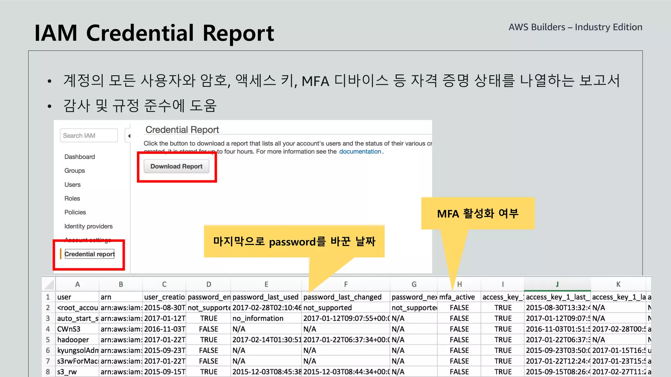Select row 6 header
The image size is (671, 377).
coord(48,350)
